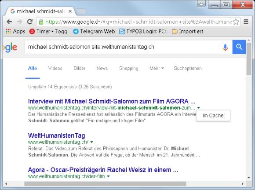Open Timer Toggl bookmark
Viewport: 255px width, 190px height.
pos(49,31)
